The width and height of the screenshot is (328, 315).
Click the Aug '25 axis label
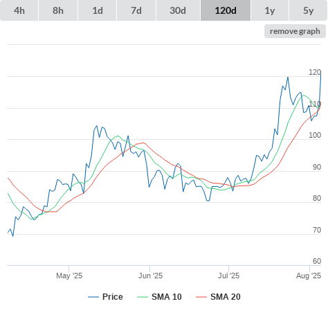pos(309,276)
